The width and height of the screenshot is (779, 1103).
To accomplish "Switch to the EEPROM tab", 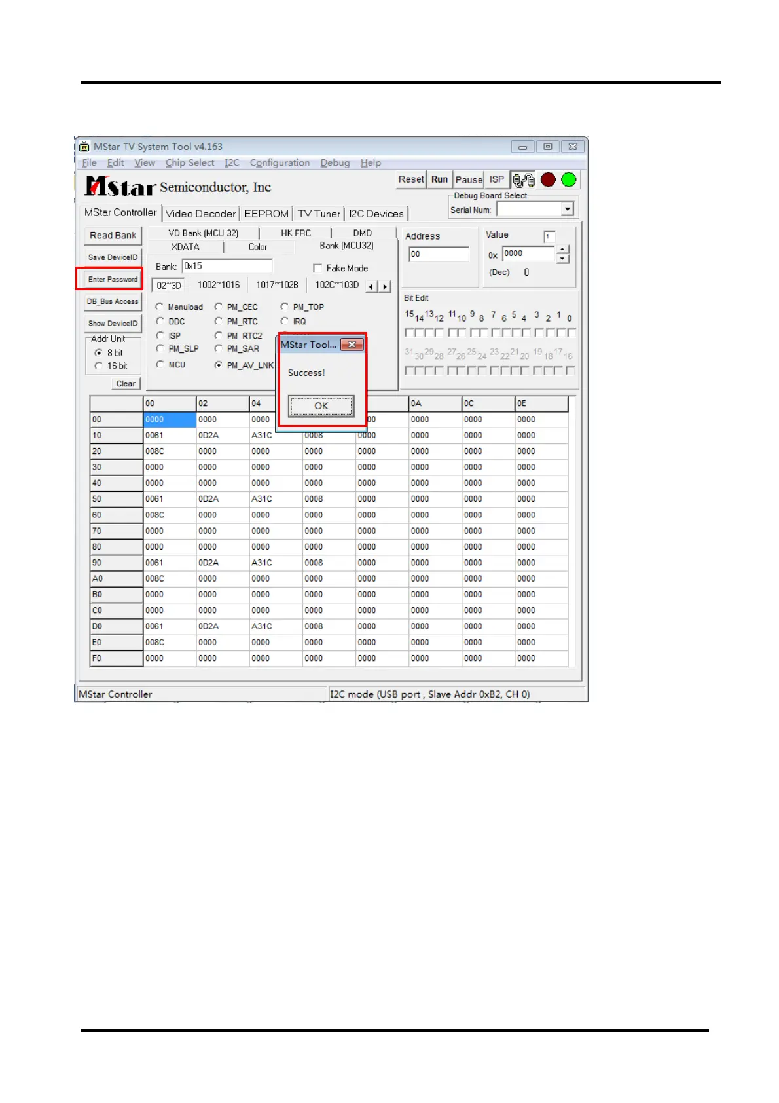I will point(266,214).
